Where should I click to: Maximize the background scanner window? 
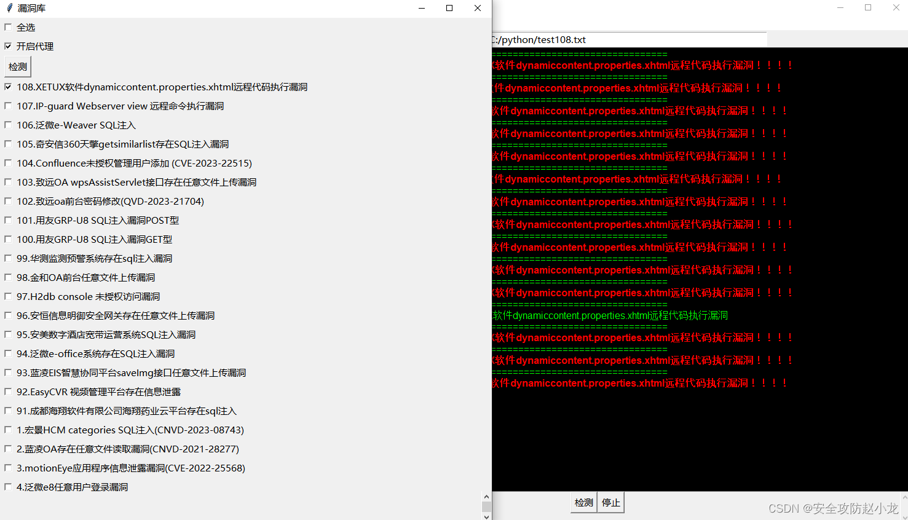pyautogui.click(x=868, y=7)
